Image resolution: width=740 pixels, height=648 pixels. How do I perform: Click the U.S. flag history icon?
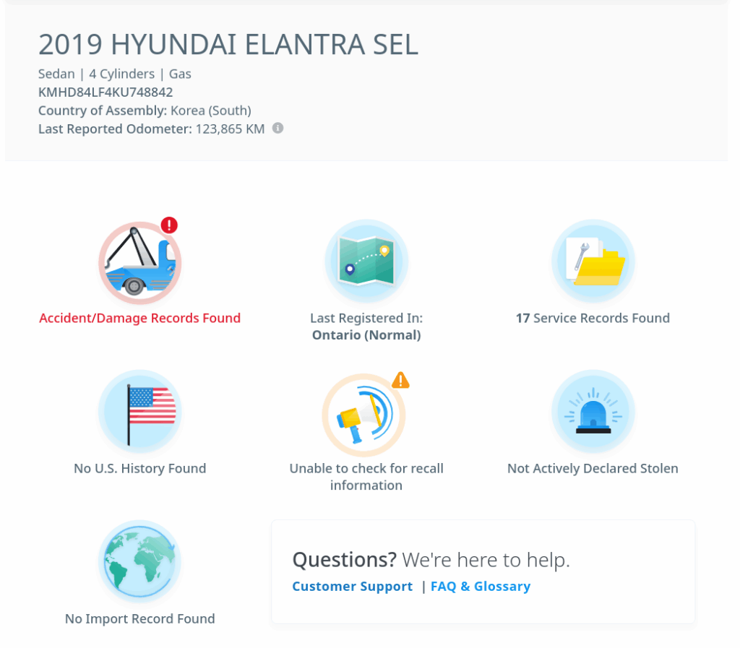pyautogui.click(x=139, y=412)
